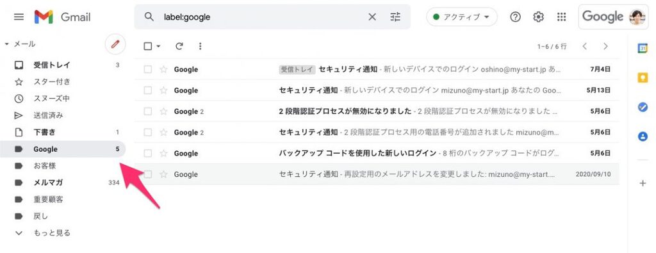Open バックアップ コードを使用した新しいログイン email

377,153
